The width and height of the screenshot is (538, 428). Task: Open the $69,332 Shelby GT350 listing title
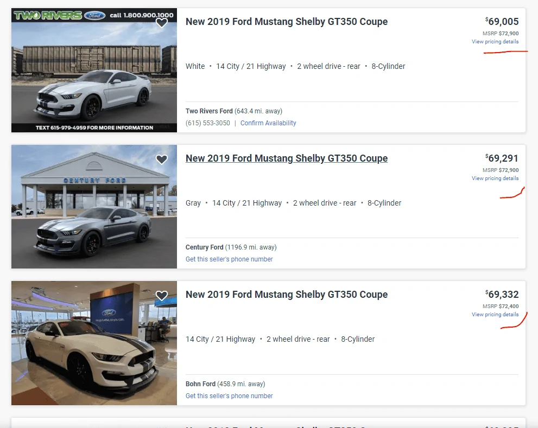pos(287,294)
